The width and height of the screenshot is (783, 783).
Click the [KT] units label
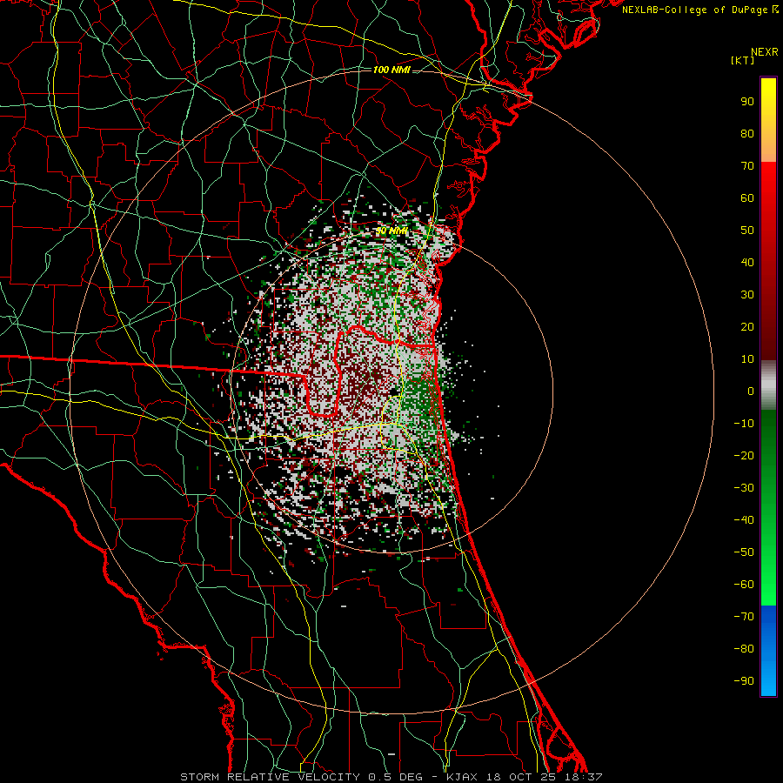point(743,60)
